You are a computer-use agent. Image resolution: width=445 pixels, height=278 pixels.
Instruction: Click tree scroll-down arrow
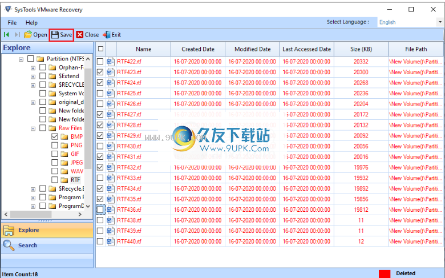88,206
